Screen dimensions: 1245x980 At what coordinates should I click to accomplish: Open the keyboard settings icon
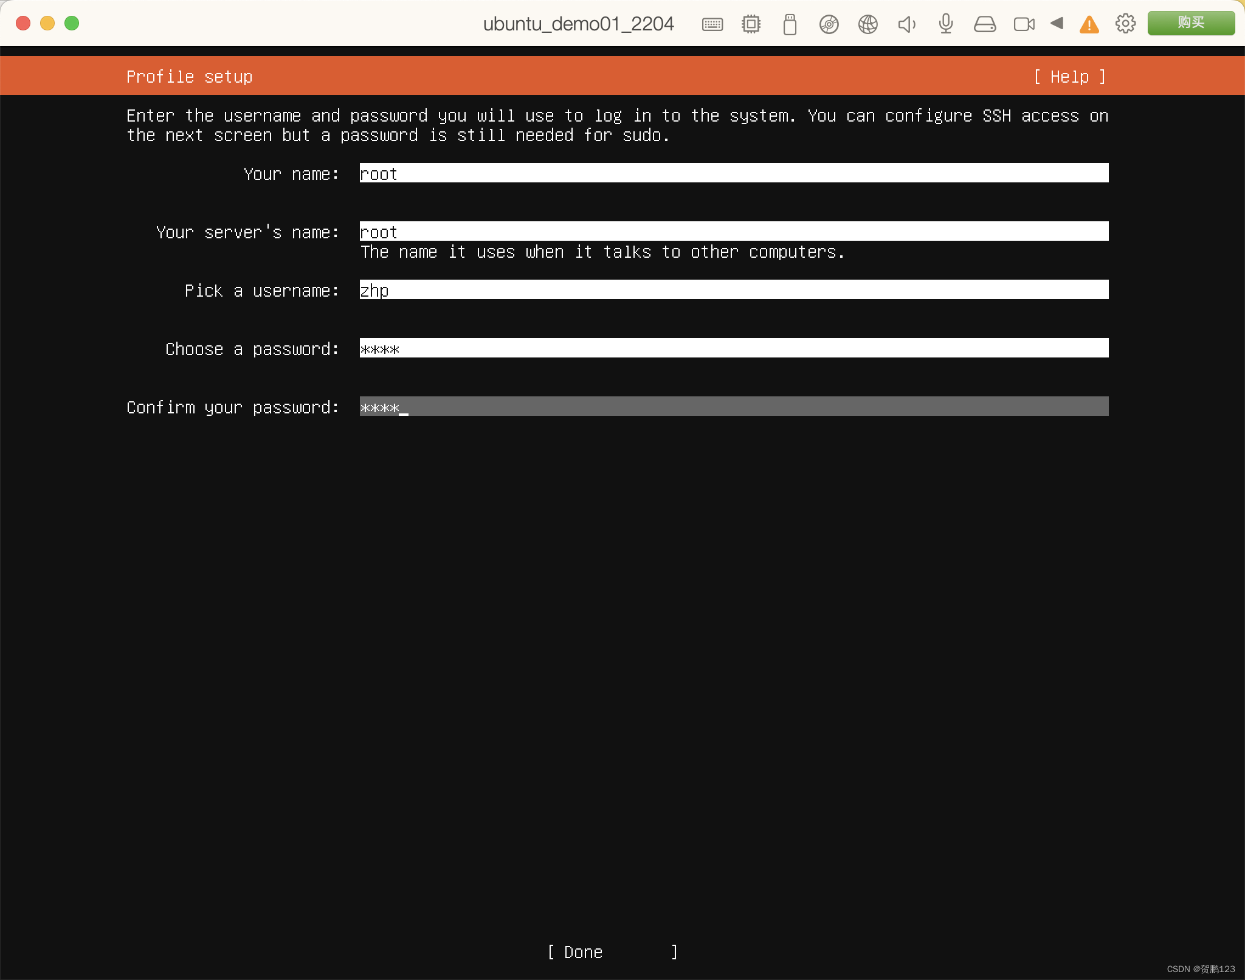711,23
